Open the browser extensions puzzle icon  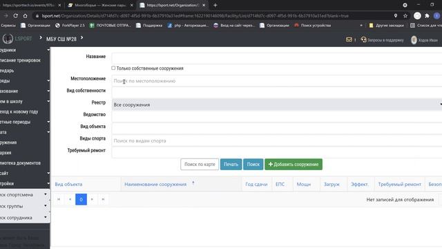427,16
